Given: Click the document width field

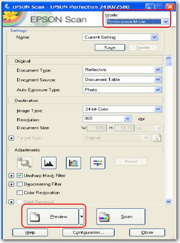Looking at the screenshot, I should (x=97, y=128).
